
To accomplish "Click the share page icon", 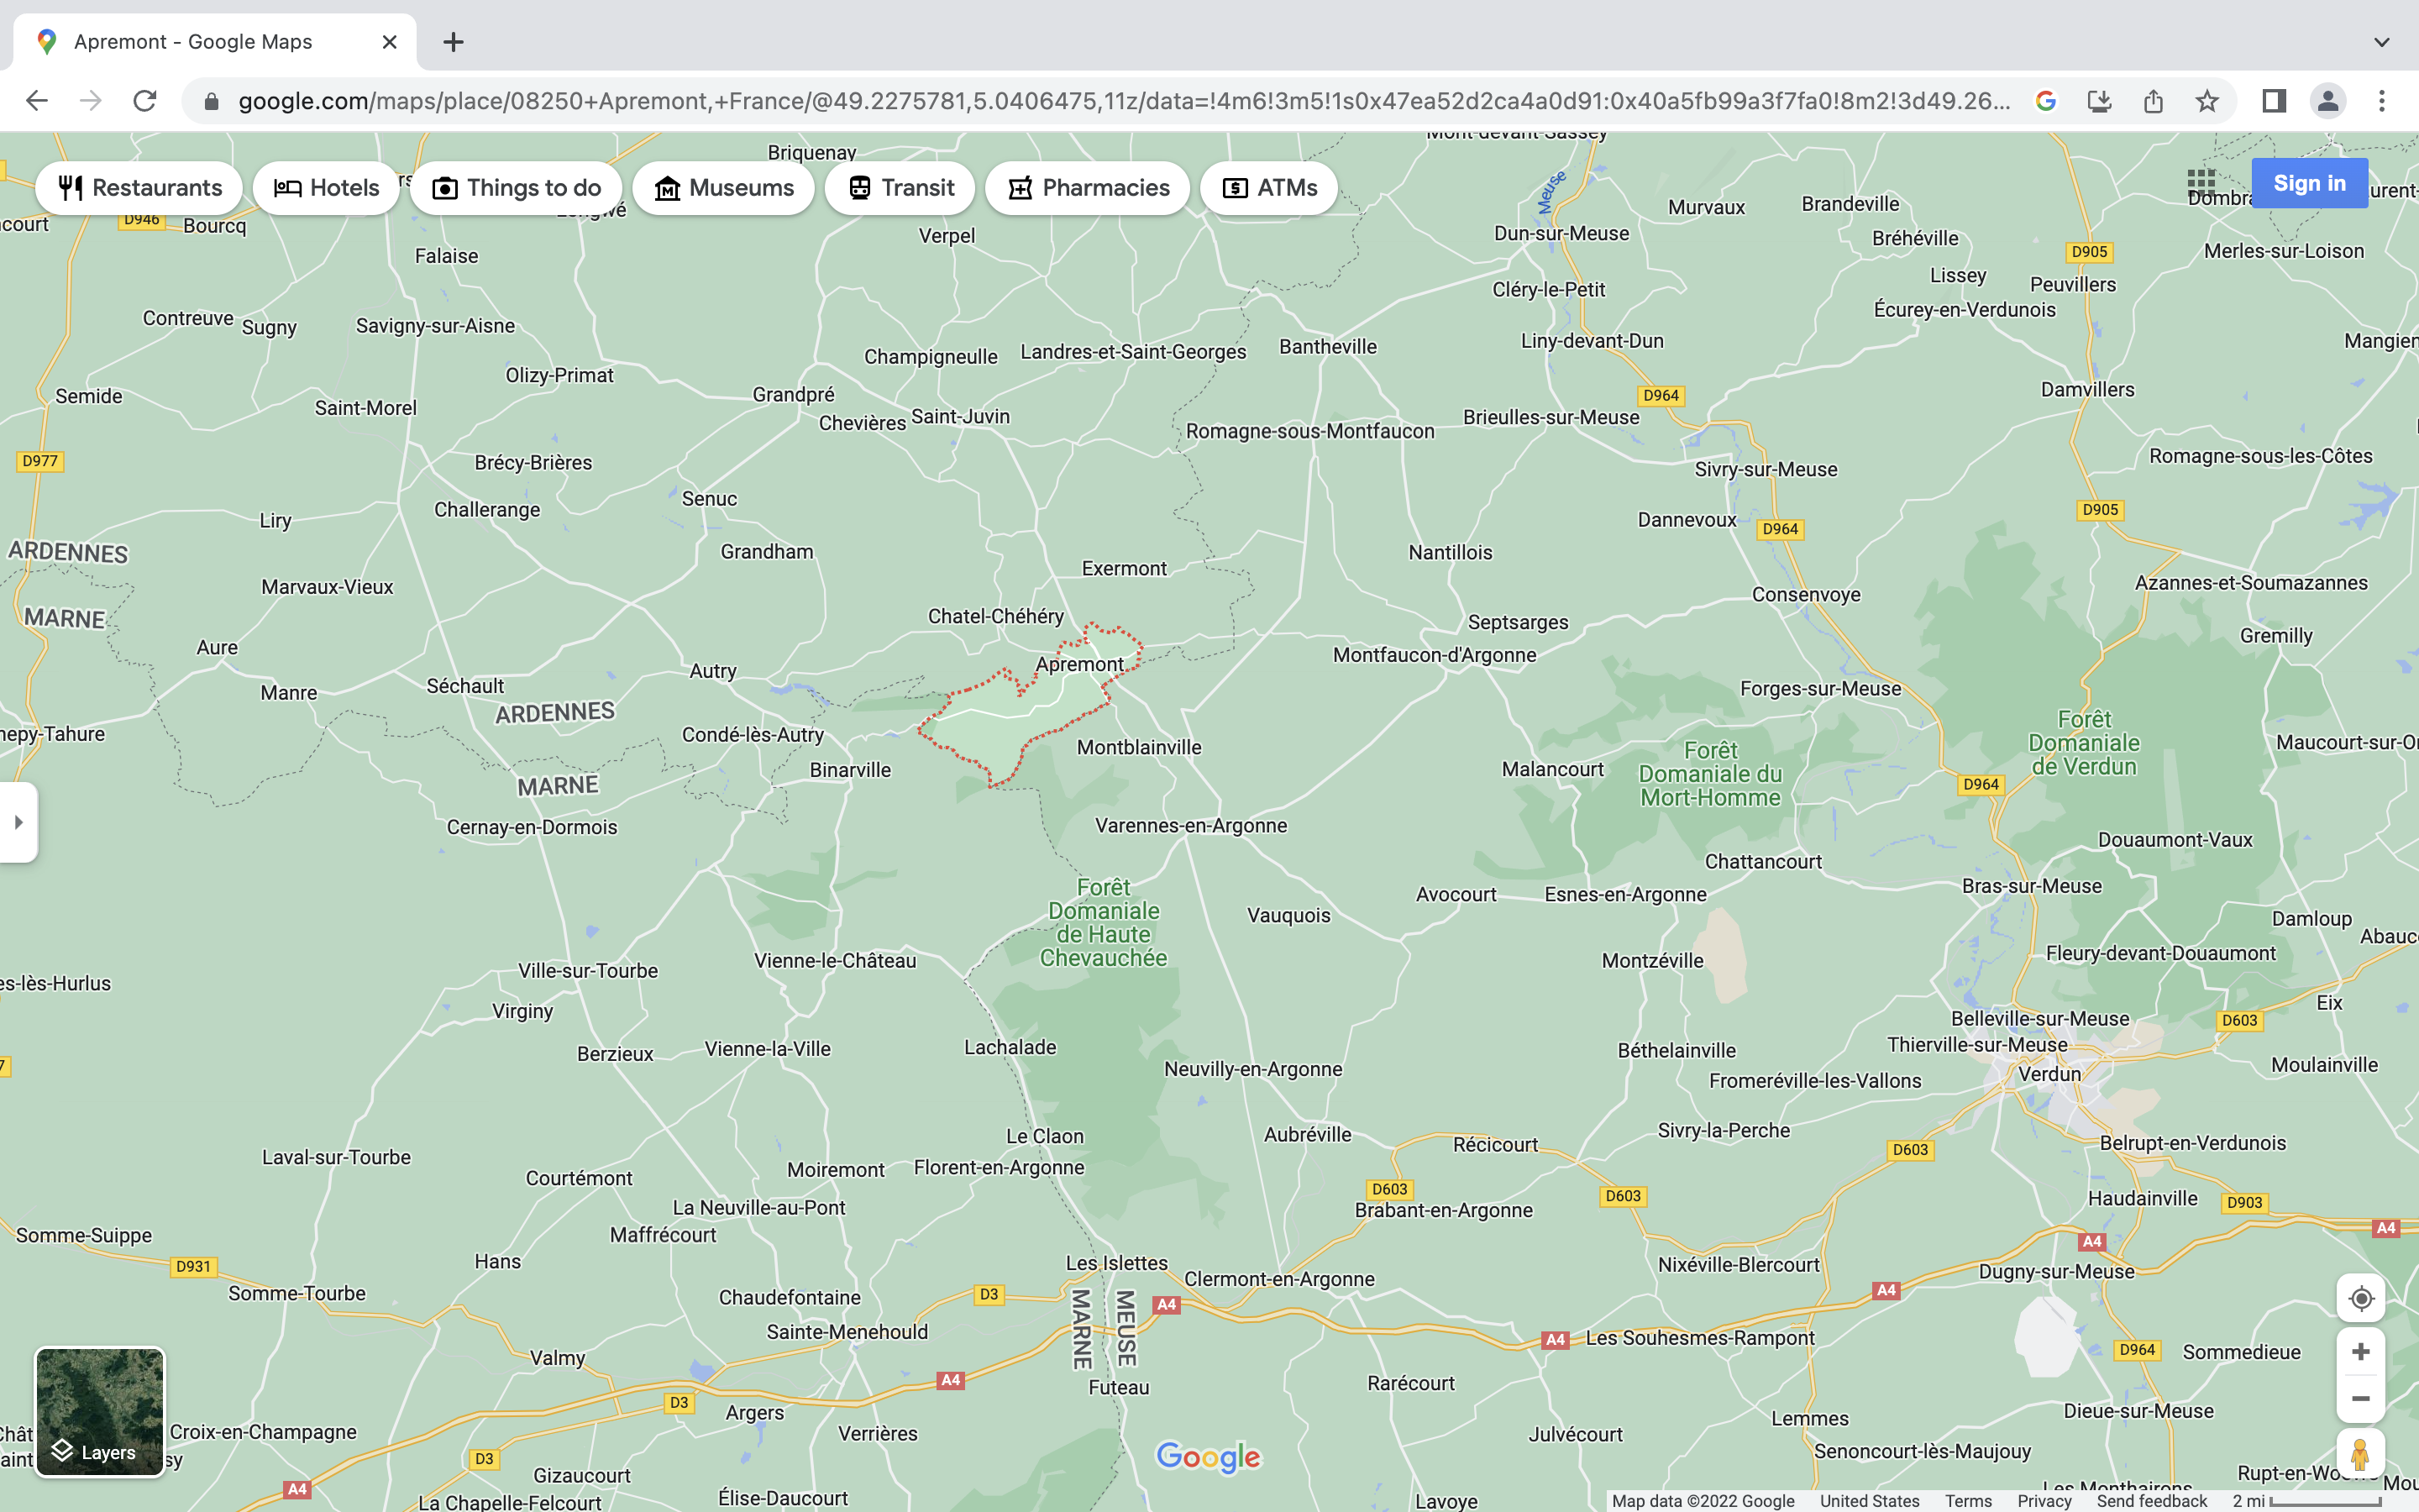I will coord(2153,101).
